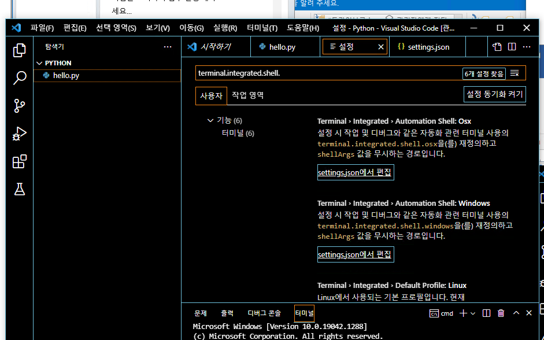Screen dimensions: 544x340
Task: Click the 탐색기 panel title
Action: click(x=54, y=47)
